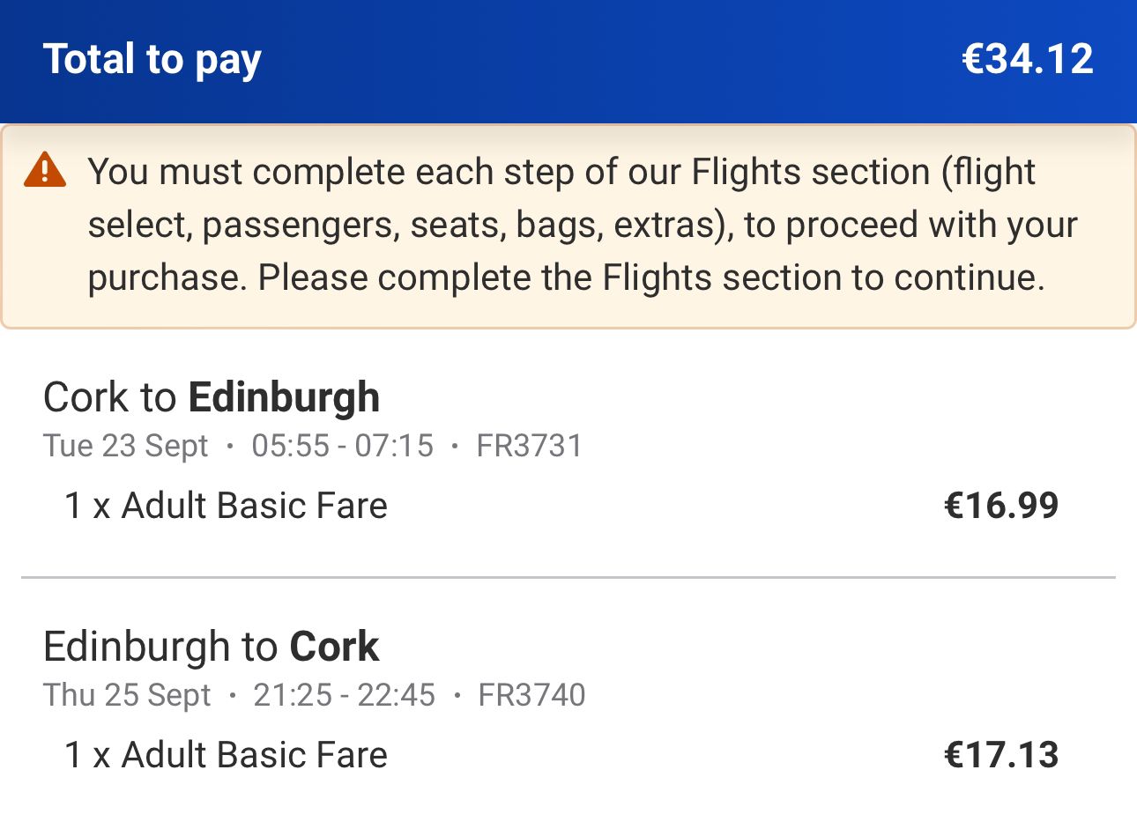Image resolution: width=1137 pixels, height=829 pixels.
Task: Tap the €16.99 outbound fare price
Action: pos(1001,506)
